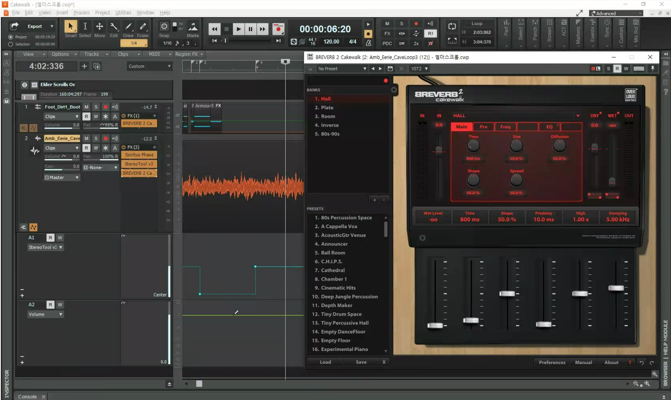The height and width of the screenshot is (400, 671).
Task: Pin the BREVERB plugin window
Action: click(653, 69)
